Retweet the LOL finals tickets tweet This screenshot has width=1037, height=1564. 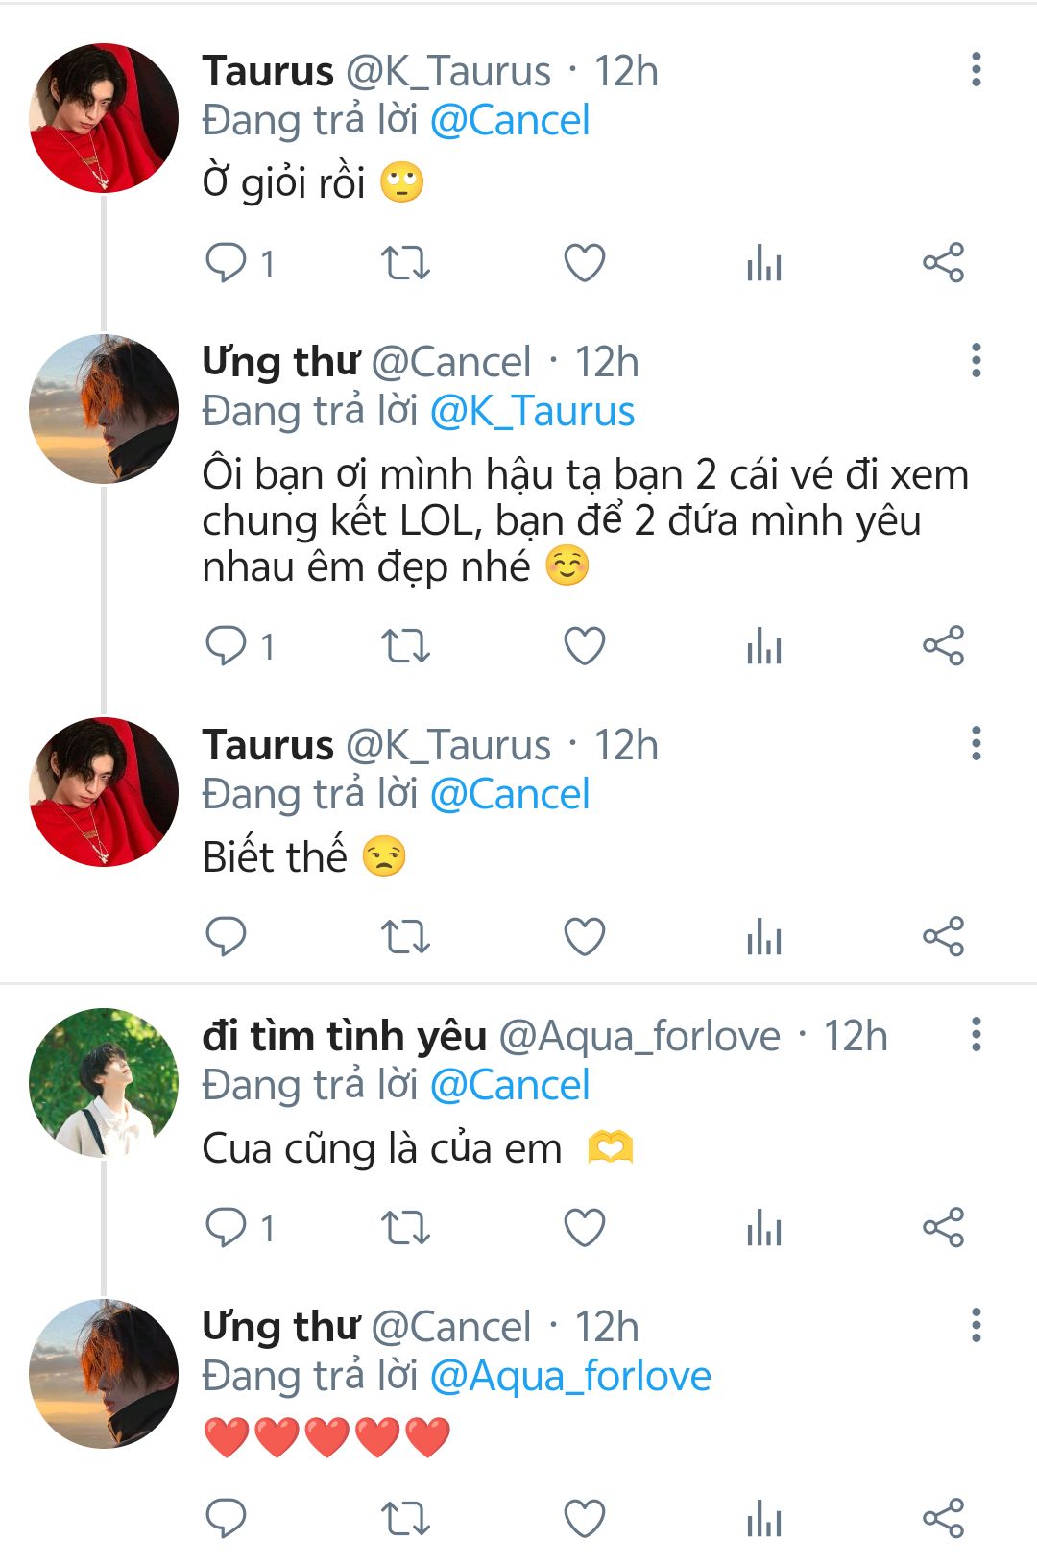pyautogui.click(x=405, y=646)
